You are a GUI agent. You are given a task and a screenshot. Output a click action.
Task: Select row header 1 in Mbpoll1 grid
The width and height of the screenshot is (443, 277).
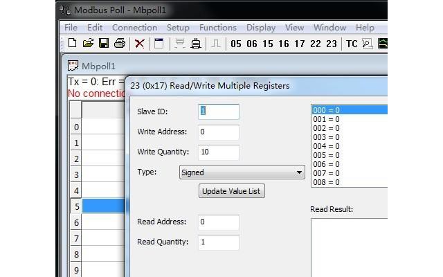click(76, 143)
